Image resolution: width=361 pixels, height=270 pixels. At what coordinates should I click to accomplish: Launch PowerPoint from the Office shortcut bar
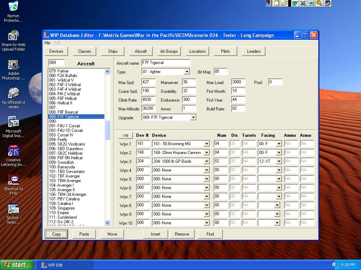coord(311,3)
